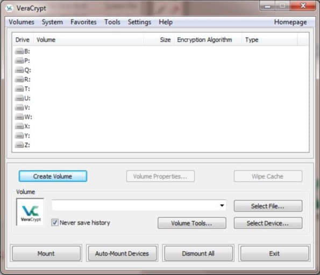Expand the volume path dropdown
This screenshot has height=275, width=320.
tap(222, 205)
